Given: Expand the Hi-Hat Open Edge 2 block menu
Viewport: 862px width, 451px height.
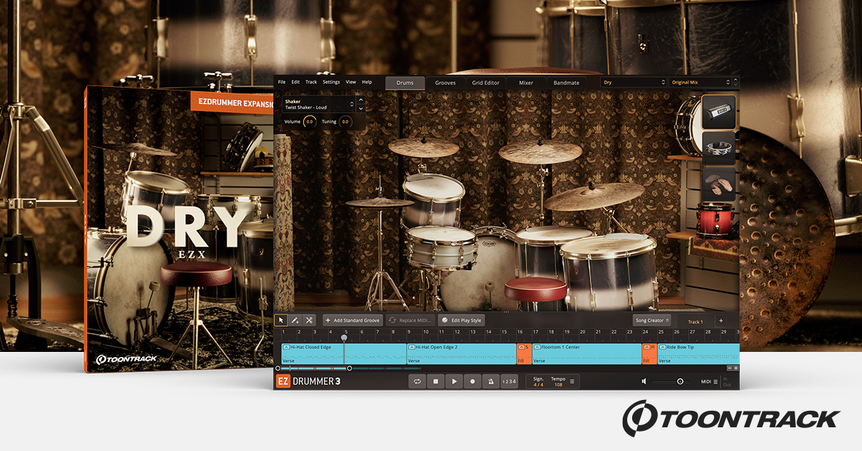Looking at the screenshot, I should point(412,347).
